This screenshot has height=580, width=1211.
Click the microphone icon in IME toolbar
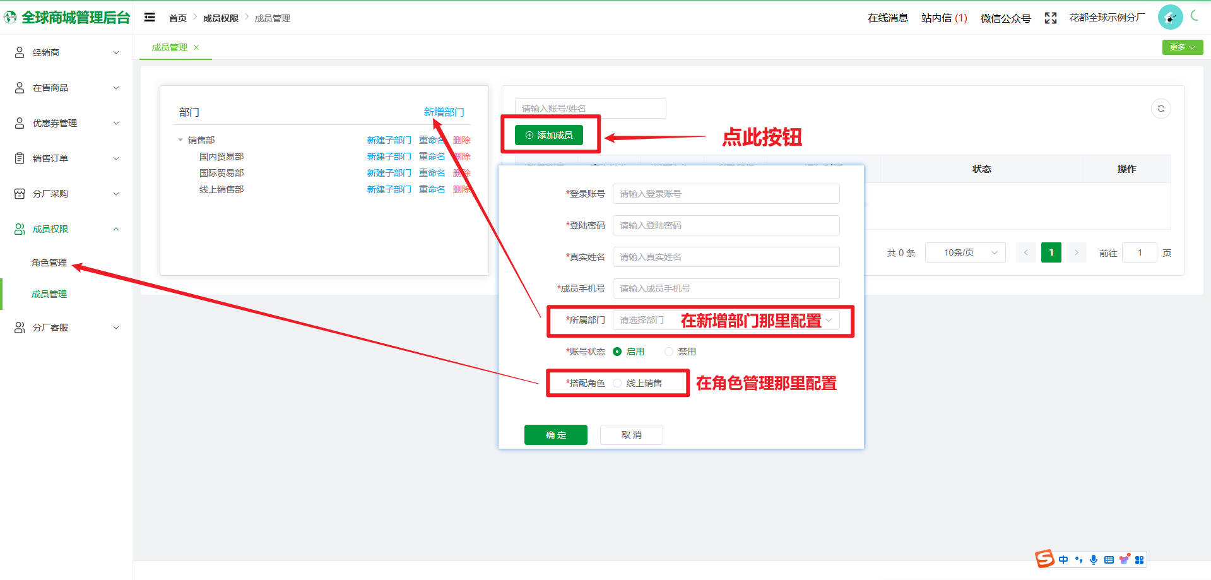click(x=1094, y=560)
